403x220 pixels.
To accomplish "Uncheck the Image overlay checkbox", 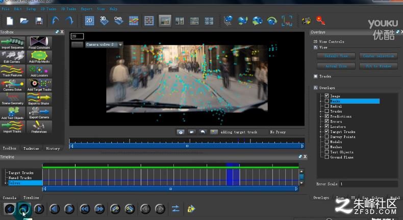I will tap(326, 96).
